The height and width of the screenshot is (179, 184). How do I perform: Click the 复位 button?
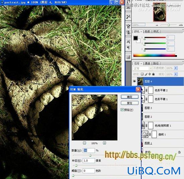pyautogui.click(x=129, y=103)
